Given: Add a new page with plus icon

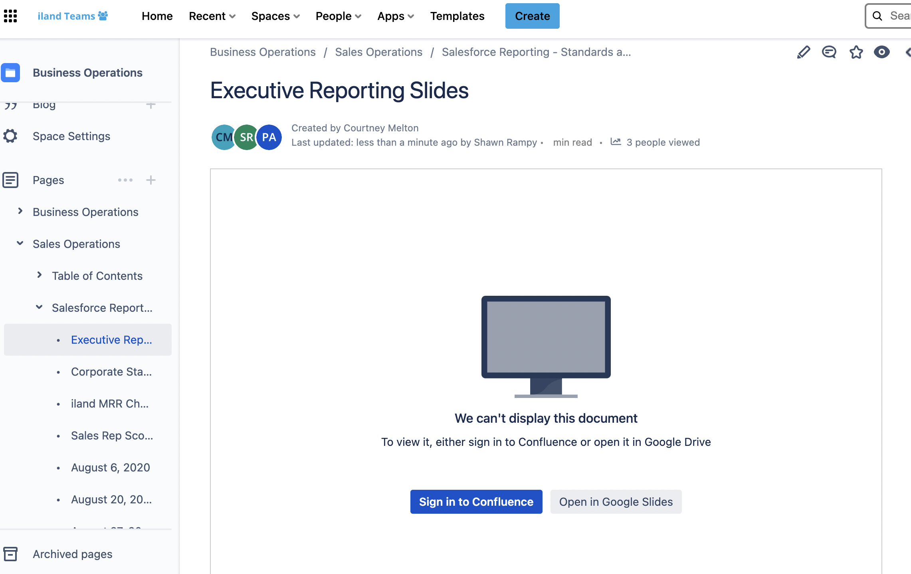Looking at the screenshot, I should pyautogui.click(x=151, y=180).
